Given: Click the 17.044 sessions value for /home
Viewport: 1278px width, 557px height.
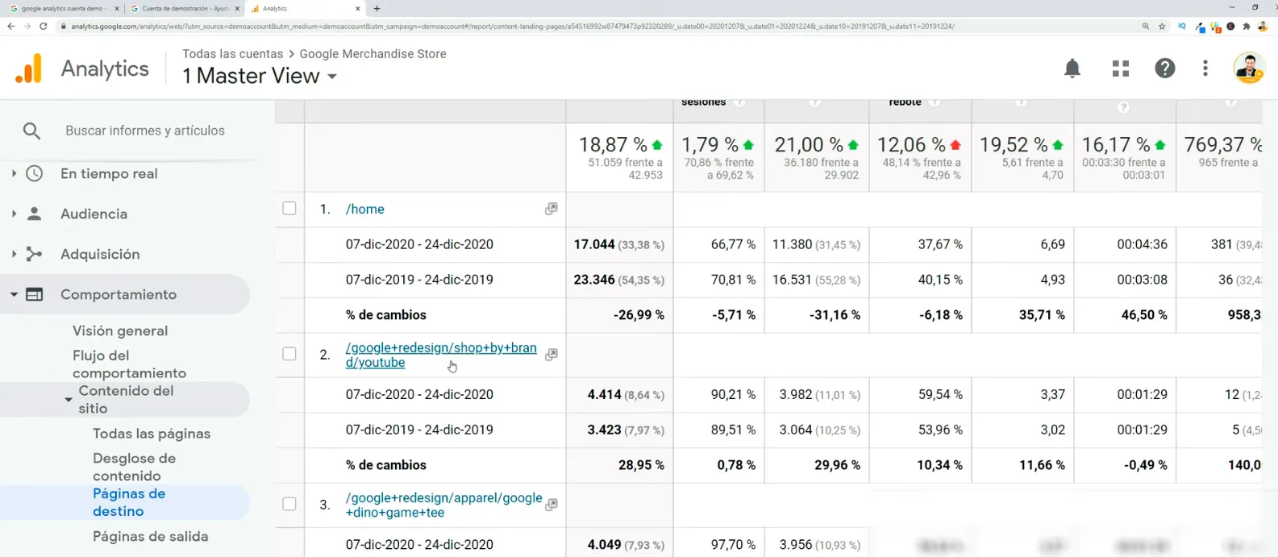Looking at the screenshot, I should (594, 244).
